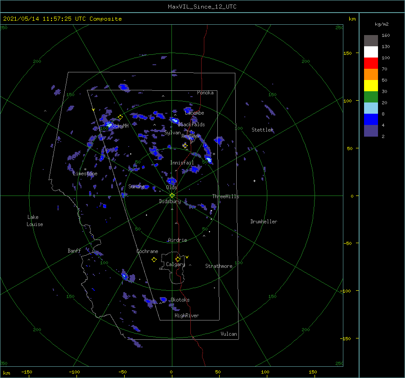Click the km unit label at bottom-left axis

coord(6,373)
